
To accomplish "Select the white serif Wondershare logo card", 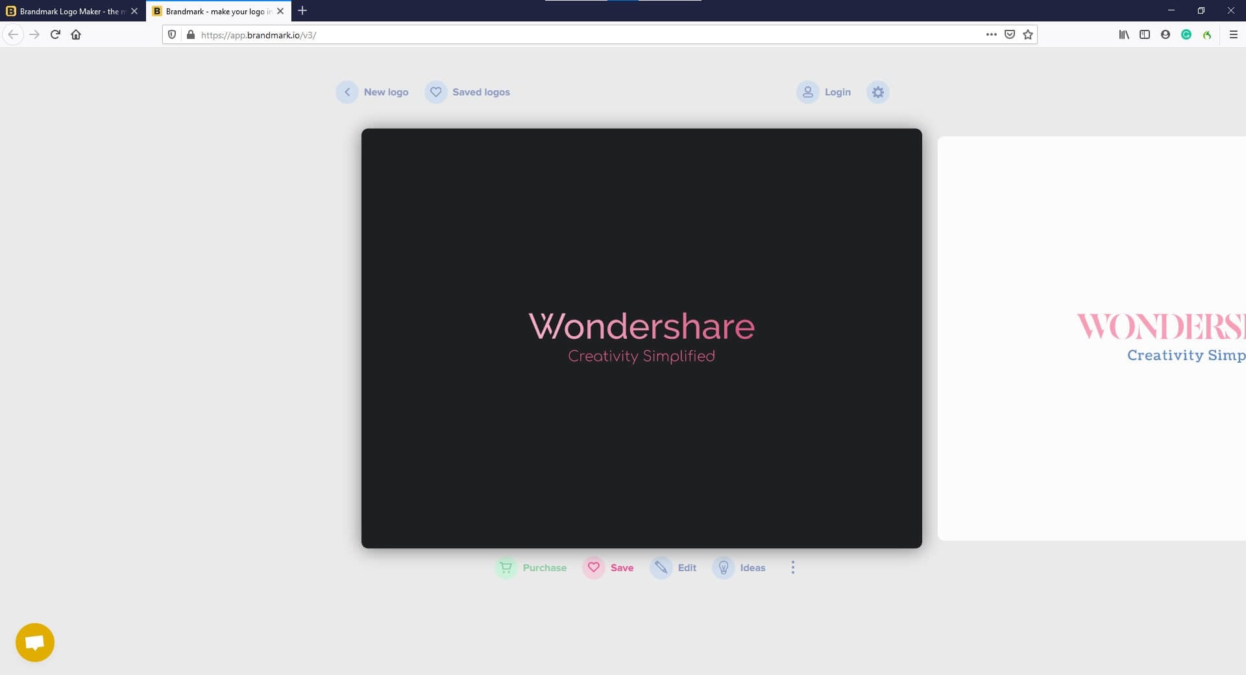I will coord(1092,338).
